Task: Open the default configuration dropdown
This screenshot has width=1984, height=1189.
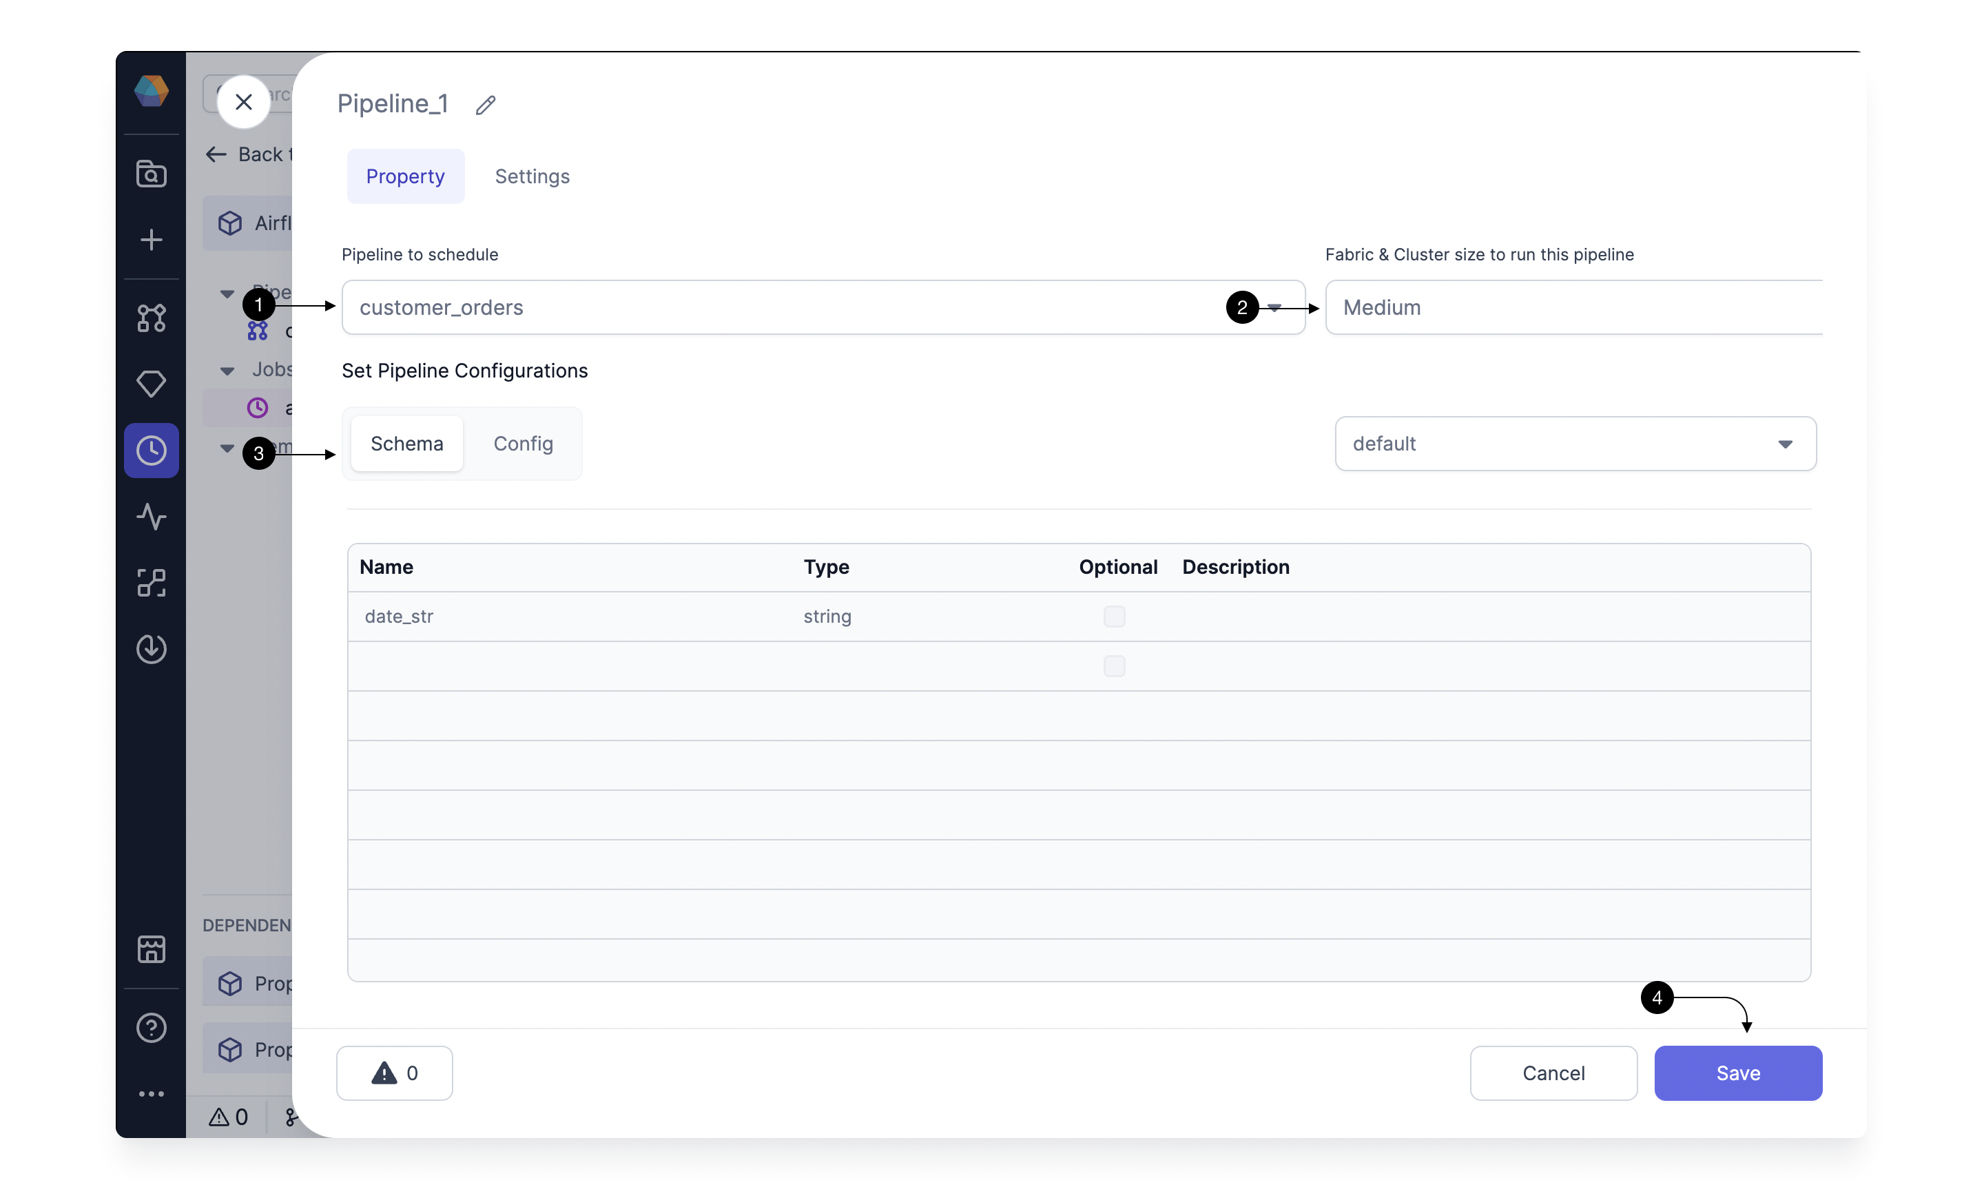Action: click(1575, 443)
